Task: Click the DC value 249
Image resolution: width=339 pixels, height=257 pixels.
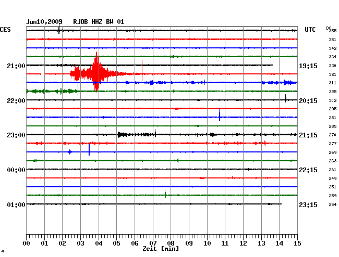Action: click(x=333, y=178)
